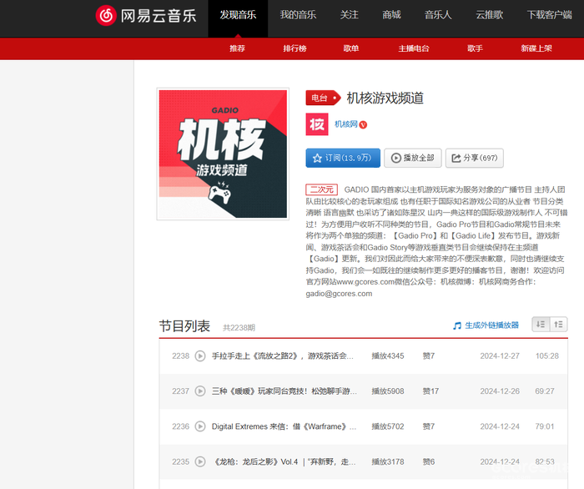584x489 pixels.
Task: Click 生成外链播放器 link
Action: (x=491, y=325)
